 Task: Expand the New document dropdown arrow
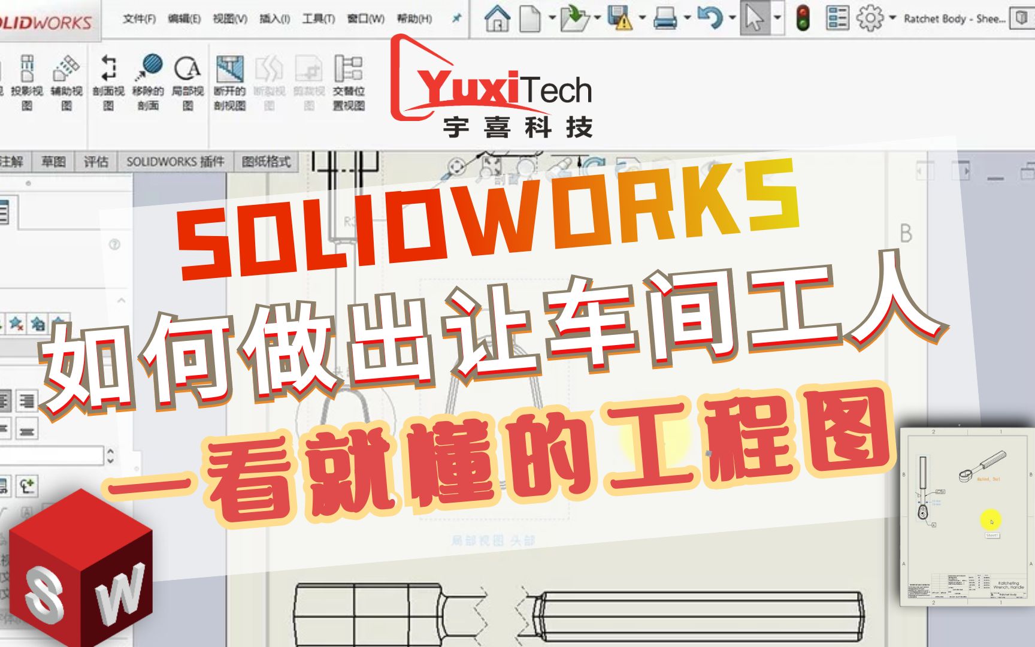551,19
